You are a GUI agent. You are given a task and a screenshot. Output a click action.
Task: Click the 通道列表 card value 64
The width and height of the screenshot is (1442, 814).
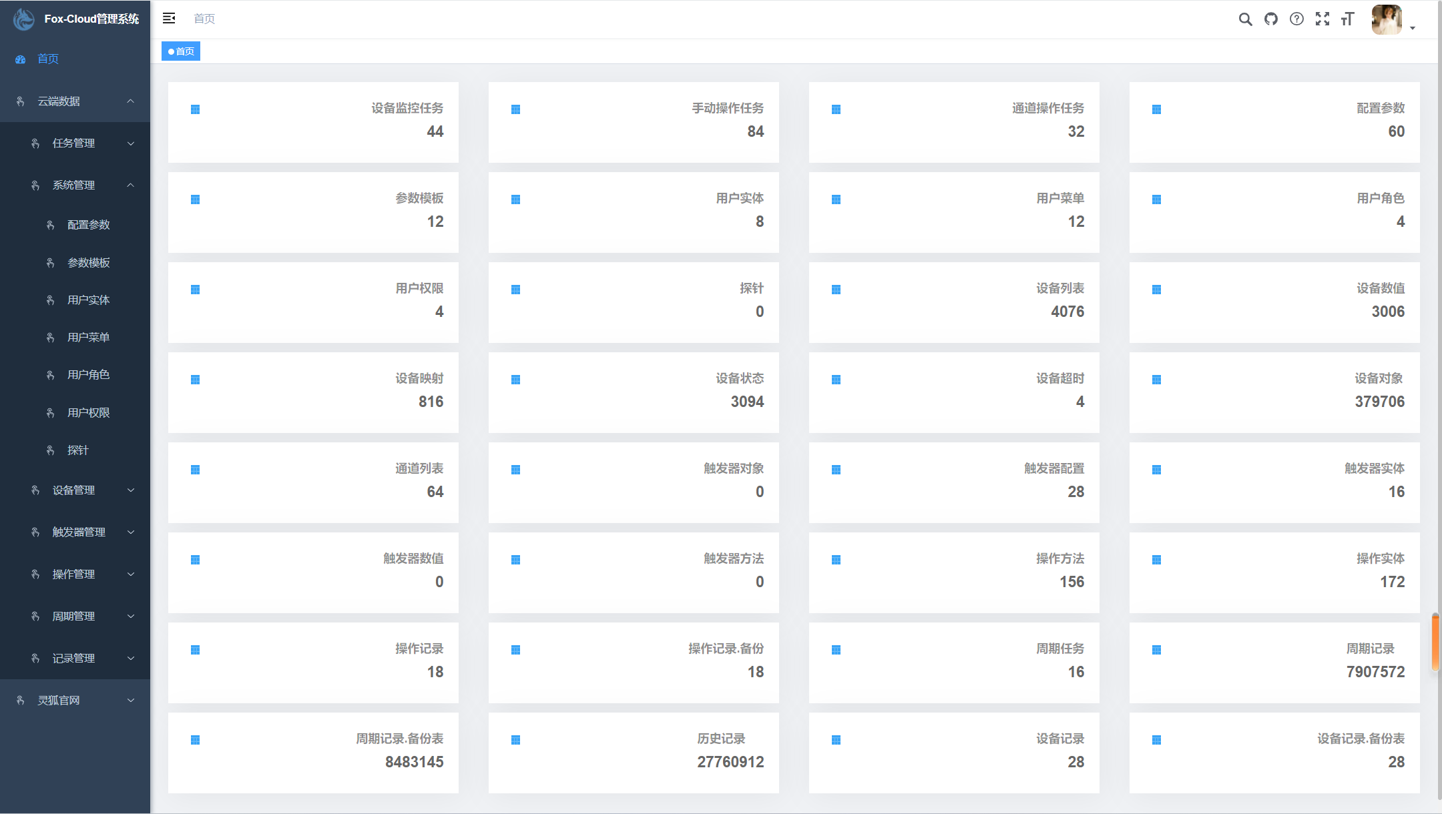pos(435,492)
